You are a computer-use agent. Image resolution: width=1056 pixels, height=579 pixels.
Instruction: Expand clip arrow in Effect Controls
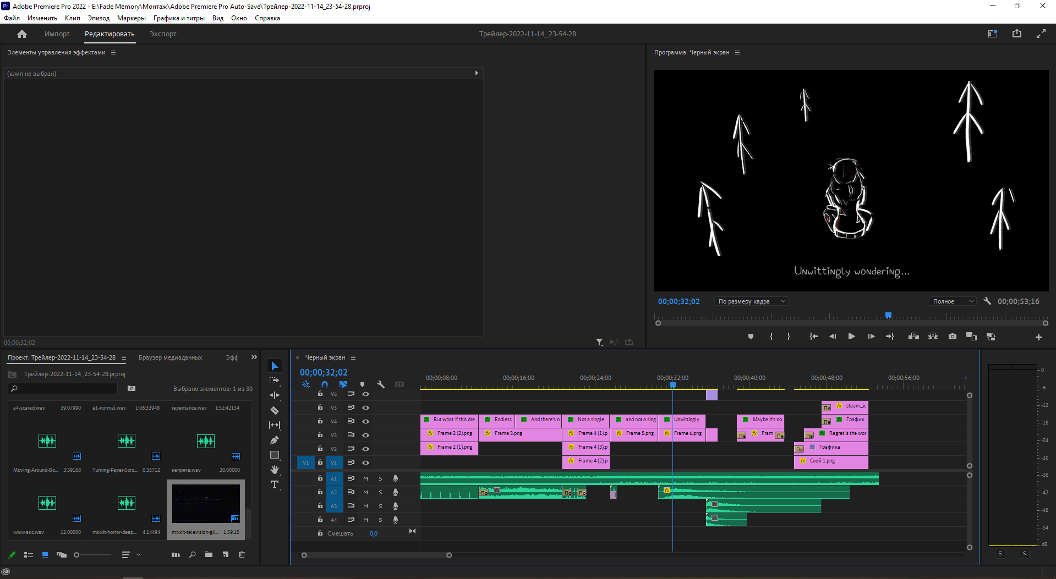(477, 73)
